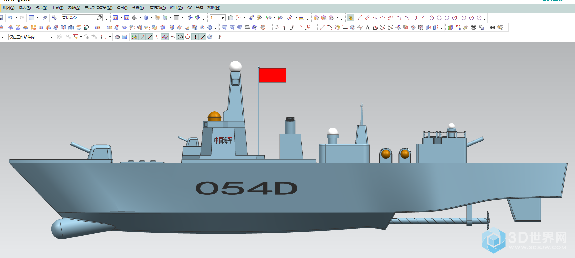575x258 pixels.
Task: Click the red flag on the ship model
Action: 272,75
